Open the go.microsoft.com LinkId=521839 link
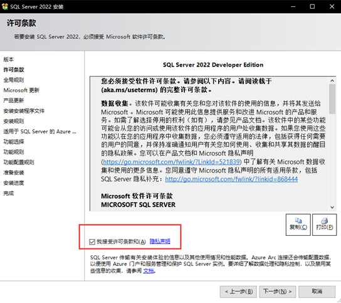 [171, 162]
